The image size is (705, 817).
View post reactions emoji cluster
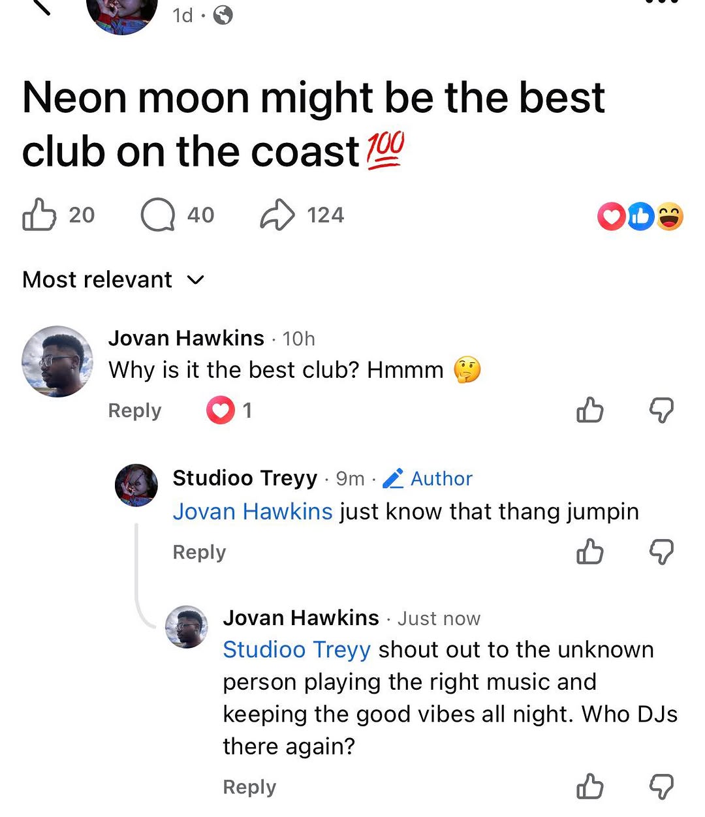[x=640, y=217]
